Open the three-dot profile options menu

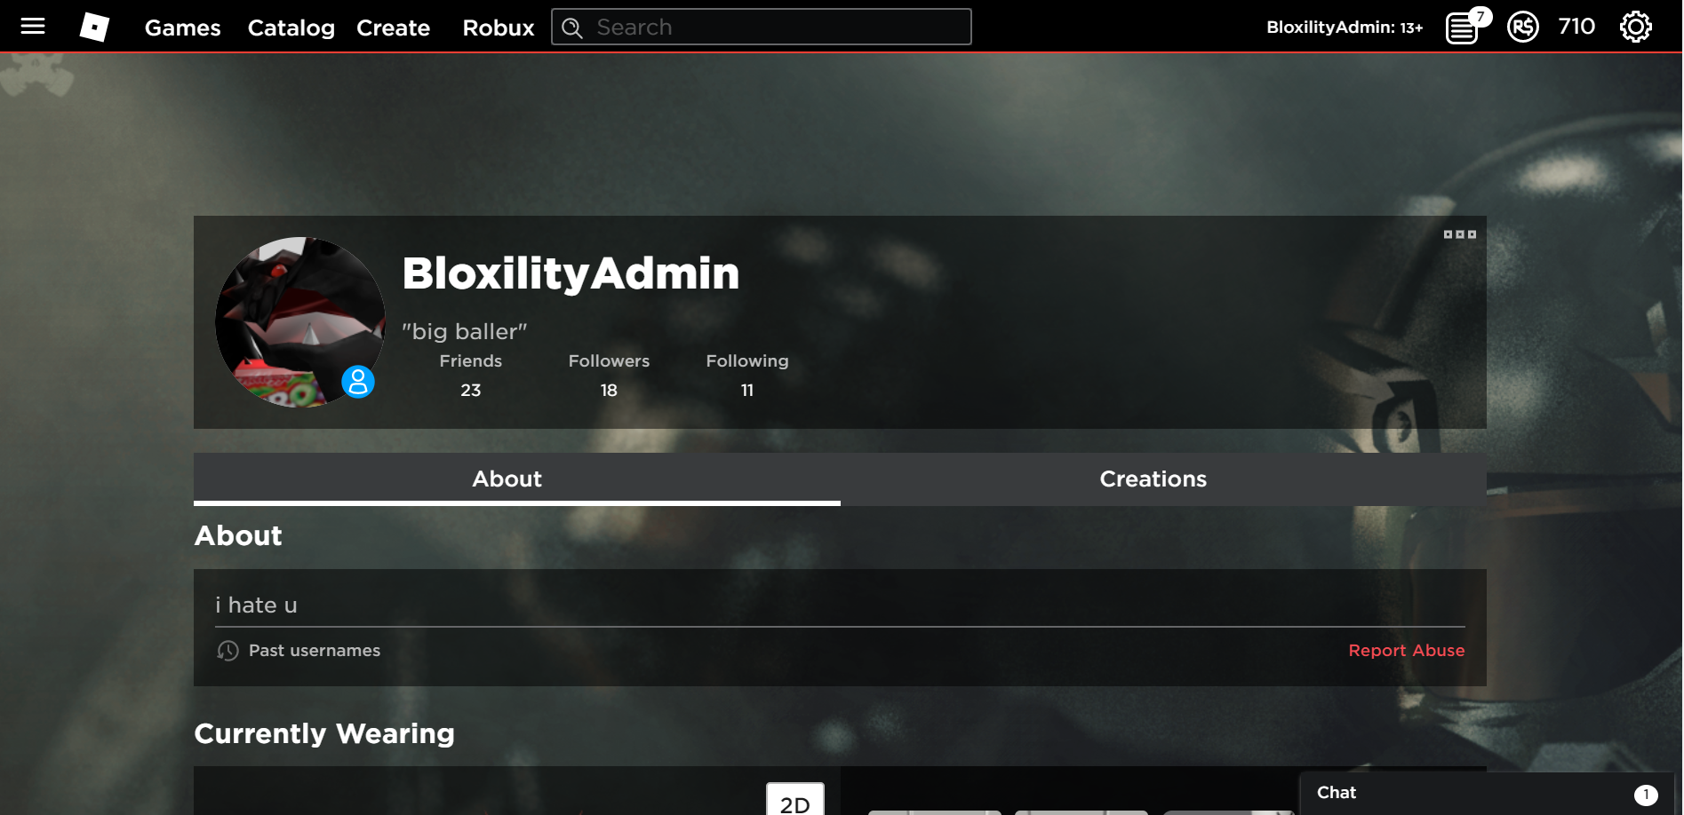pyautogui.click(x=1459, y=234)
